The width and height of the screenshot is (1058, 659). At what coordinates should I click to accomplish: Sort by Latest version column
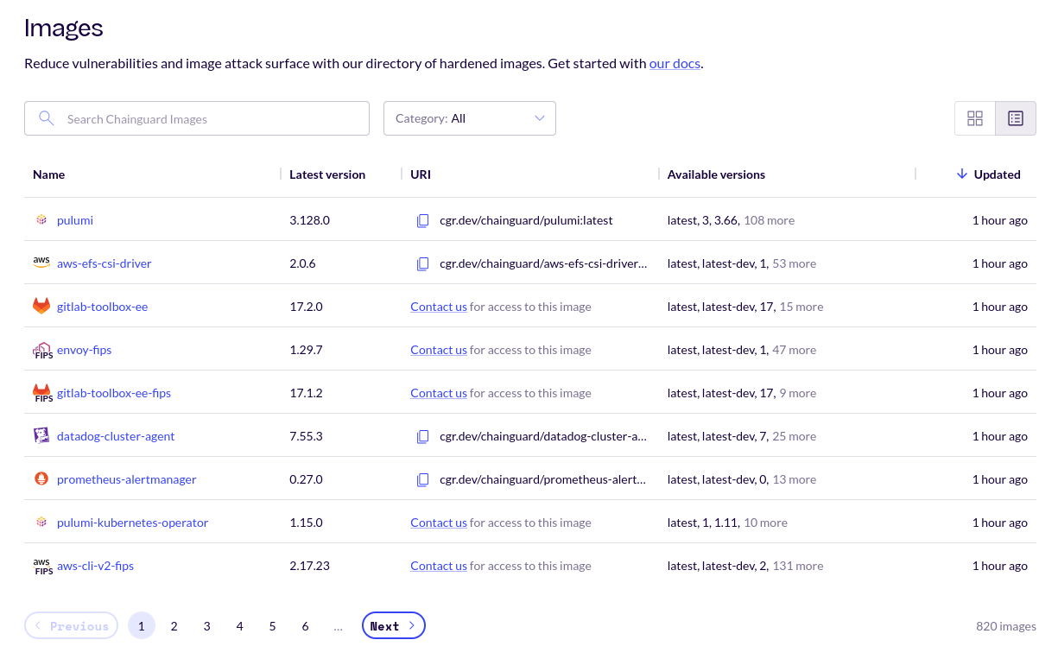(327, 174)
